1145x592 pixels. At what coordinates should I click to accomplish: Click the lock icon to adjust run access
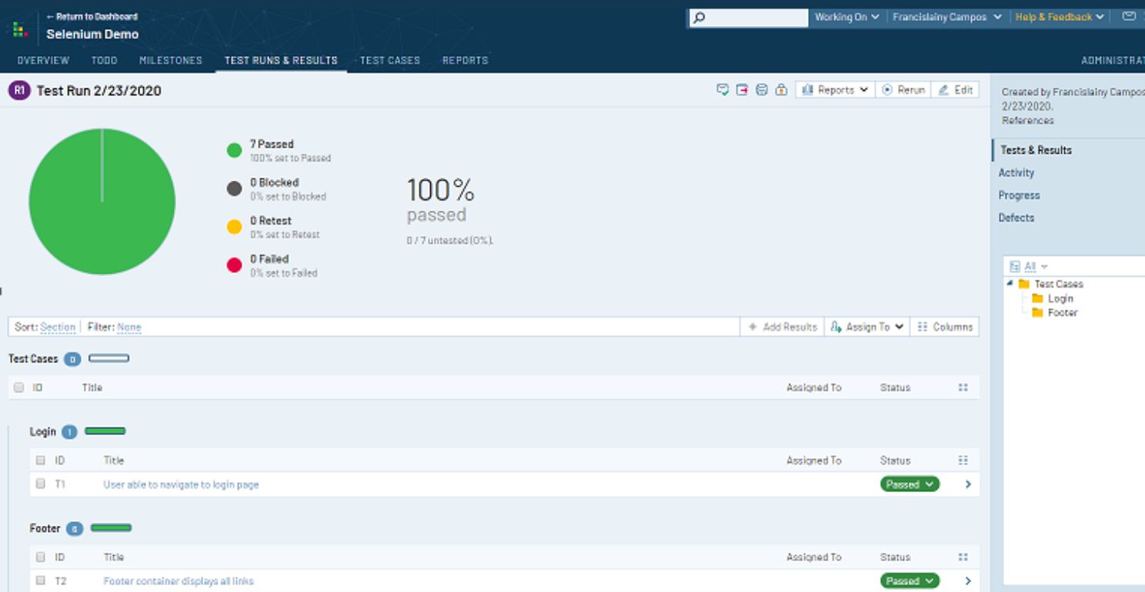tap(781, 89)
